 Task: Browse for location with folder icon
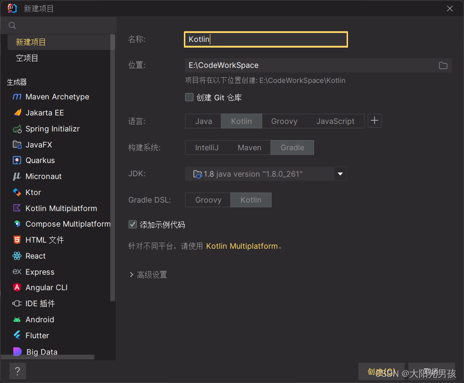443,65
